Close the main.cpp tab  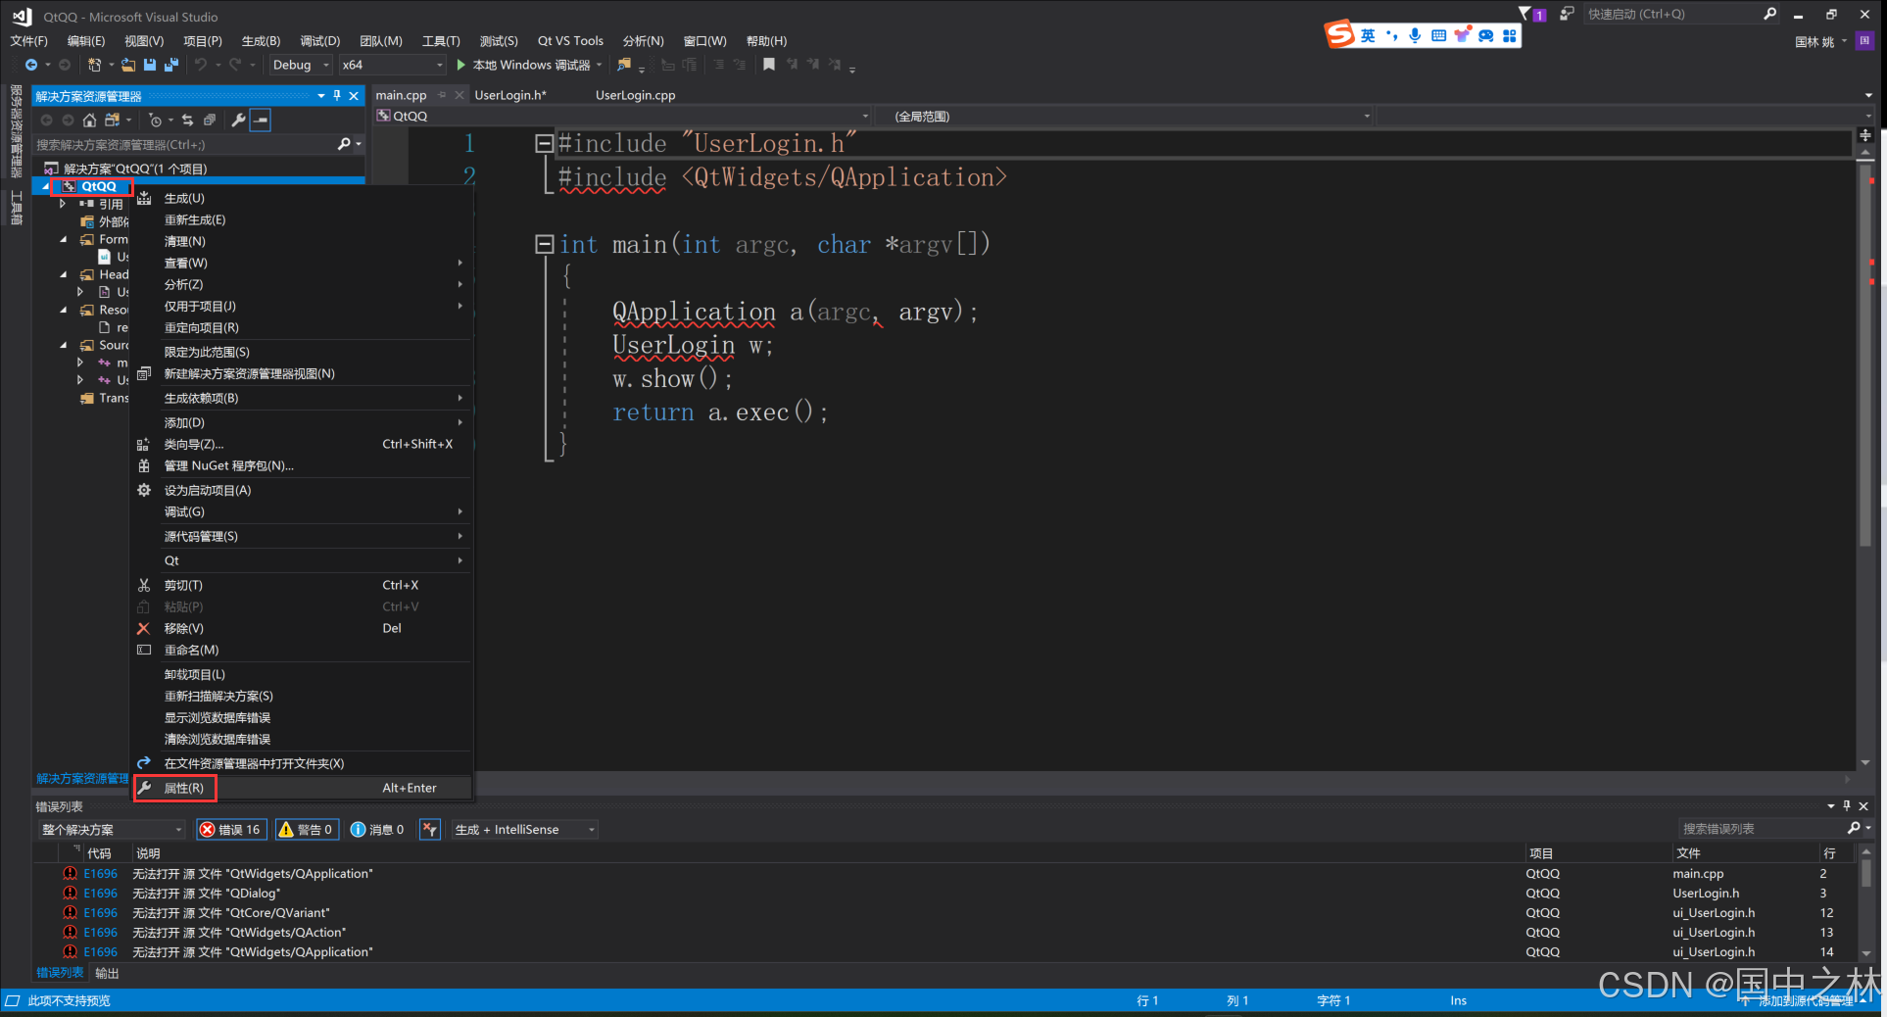[x=459, y=95]
